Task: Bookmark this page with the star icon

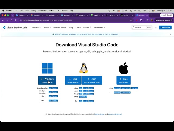Action: pyautogui.click(x=131, y=20)
